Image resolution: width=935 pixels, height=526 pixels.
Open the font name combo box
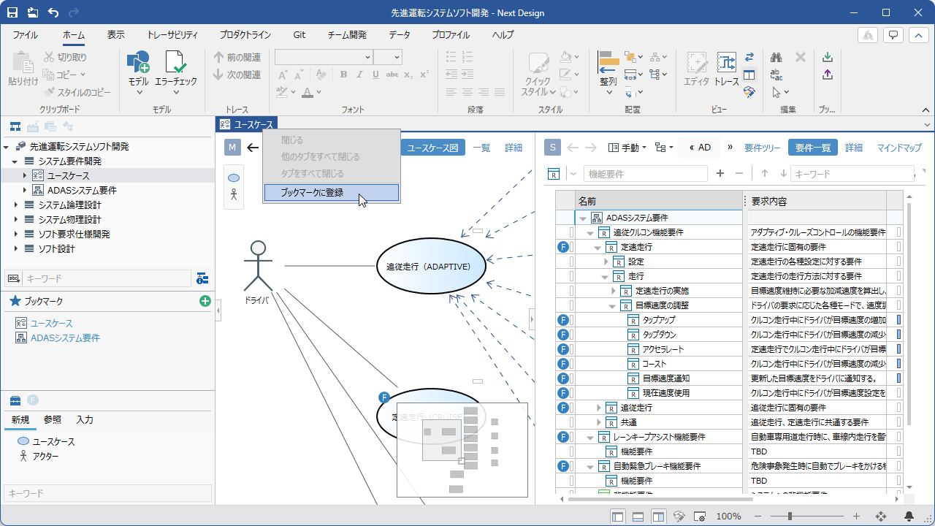[324, 57]
